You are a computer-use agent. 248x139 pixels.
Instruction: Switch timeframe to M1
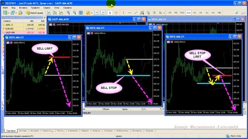[x=170, y=13]
